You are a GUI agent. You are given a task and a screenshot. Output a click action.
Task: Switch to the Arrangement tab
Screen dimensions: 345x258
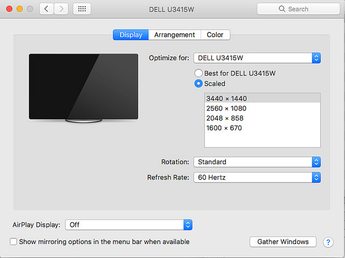pos(175,34)
